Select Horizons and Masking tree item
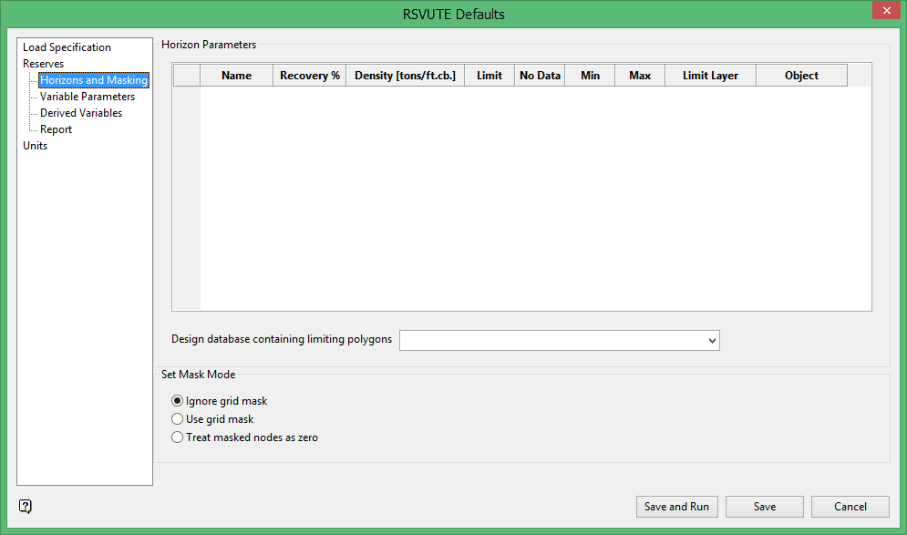The image size is (907, 535). [x=94, y=80]
